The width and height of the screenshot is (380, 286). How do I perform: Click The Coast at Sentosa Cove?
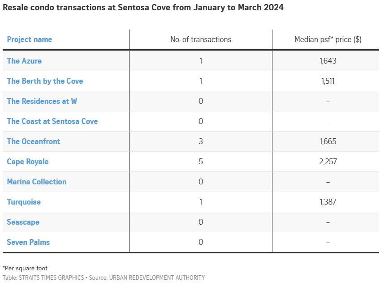(52, 121)
